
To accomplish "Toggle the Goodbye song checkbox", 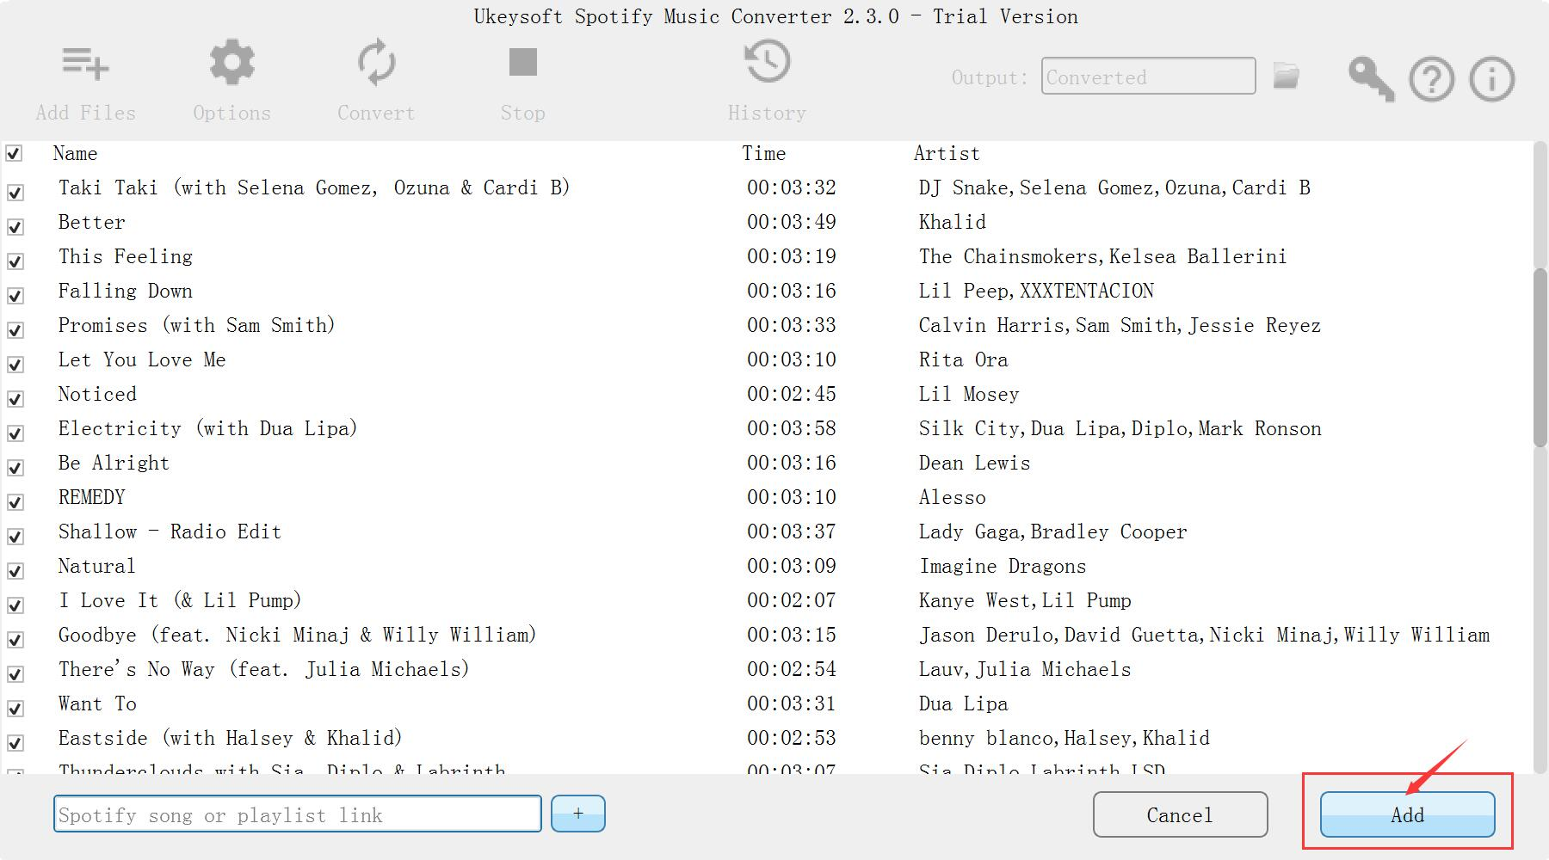I will coord(15,639).
